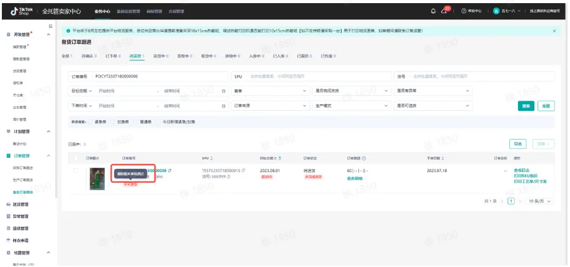Go to the previous page arrow
Viewport: 570px width, 267px height.
point(502,201)
